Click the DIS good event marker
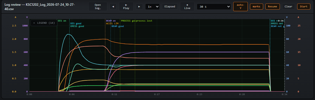The height and width of the screenshot is (100, 315). [76, 23]
